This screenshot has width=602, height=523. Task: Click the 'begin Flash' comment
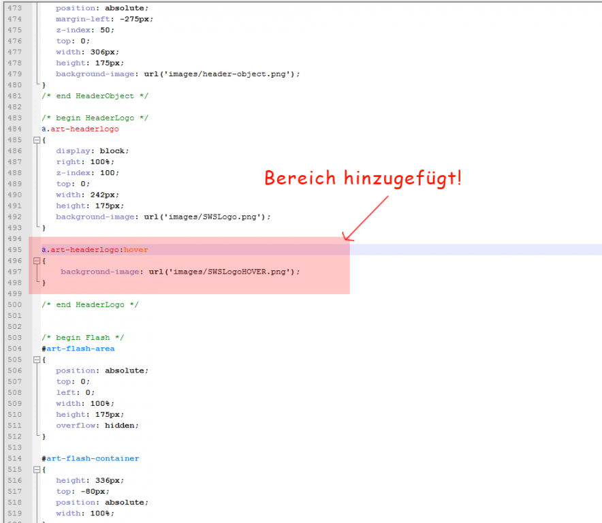coord(82,337)
